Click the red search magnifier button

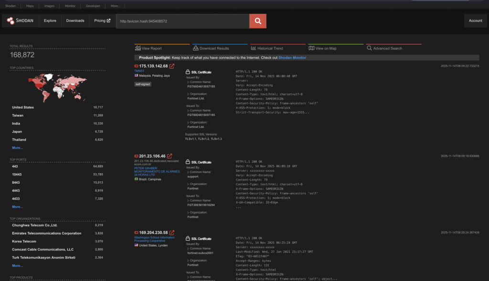pos(257,21)
